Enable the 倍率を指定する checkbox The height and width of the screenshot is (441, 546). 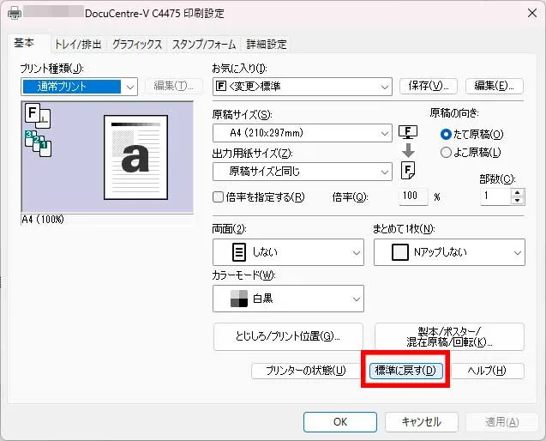coord(219,196)
